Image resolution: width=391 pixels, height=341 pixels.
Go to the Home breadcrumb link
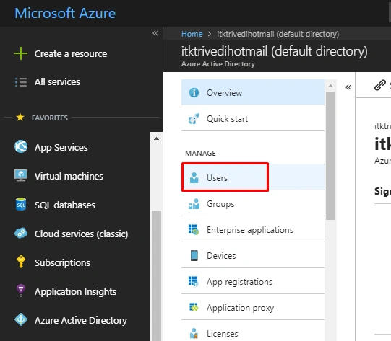point(192,34)
